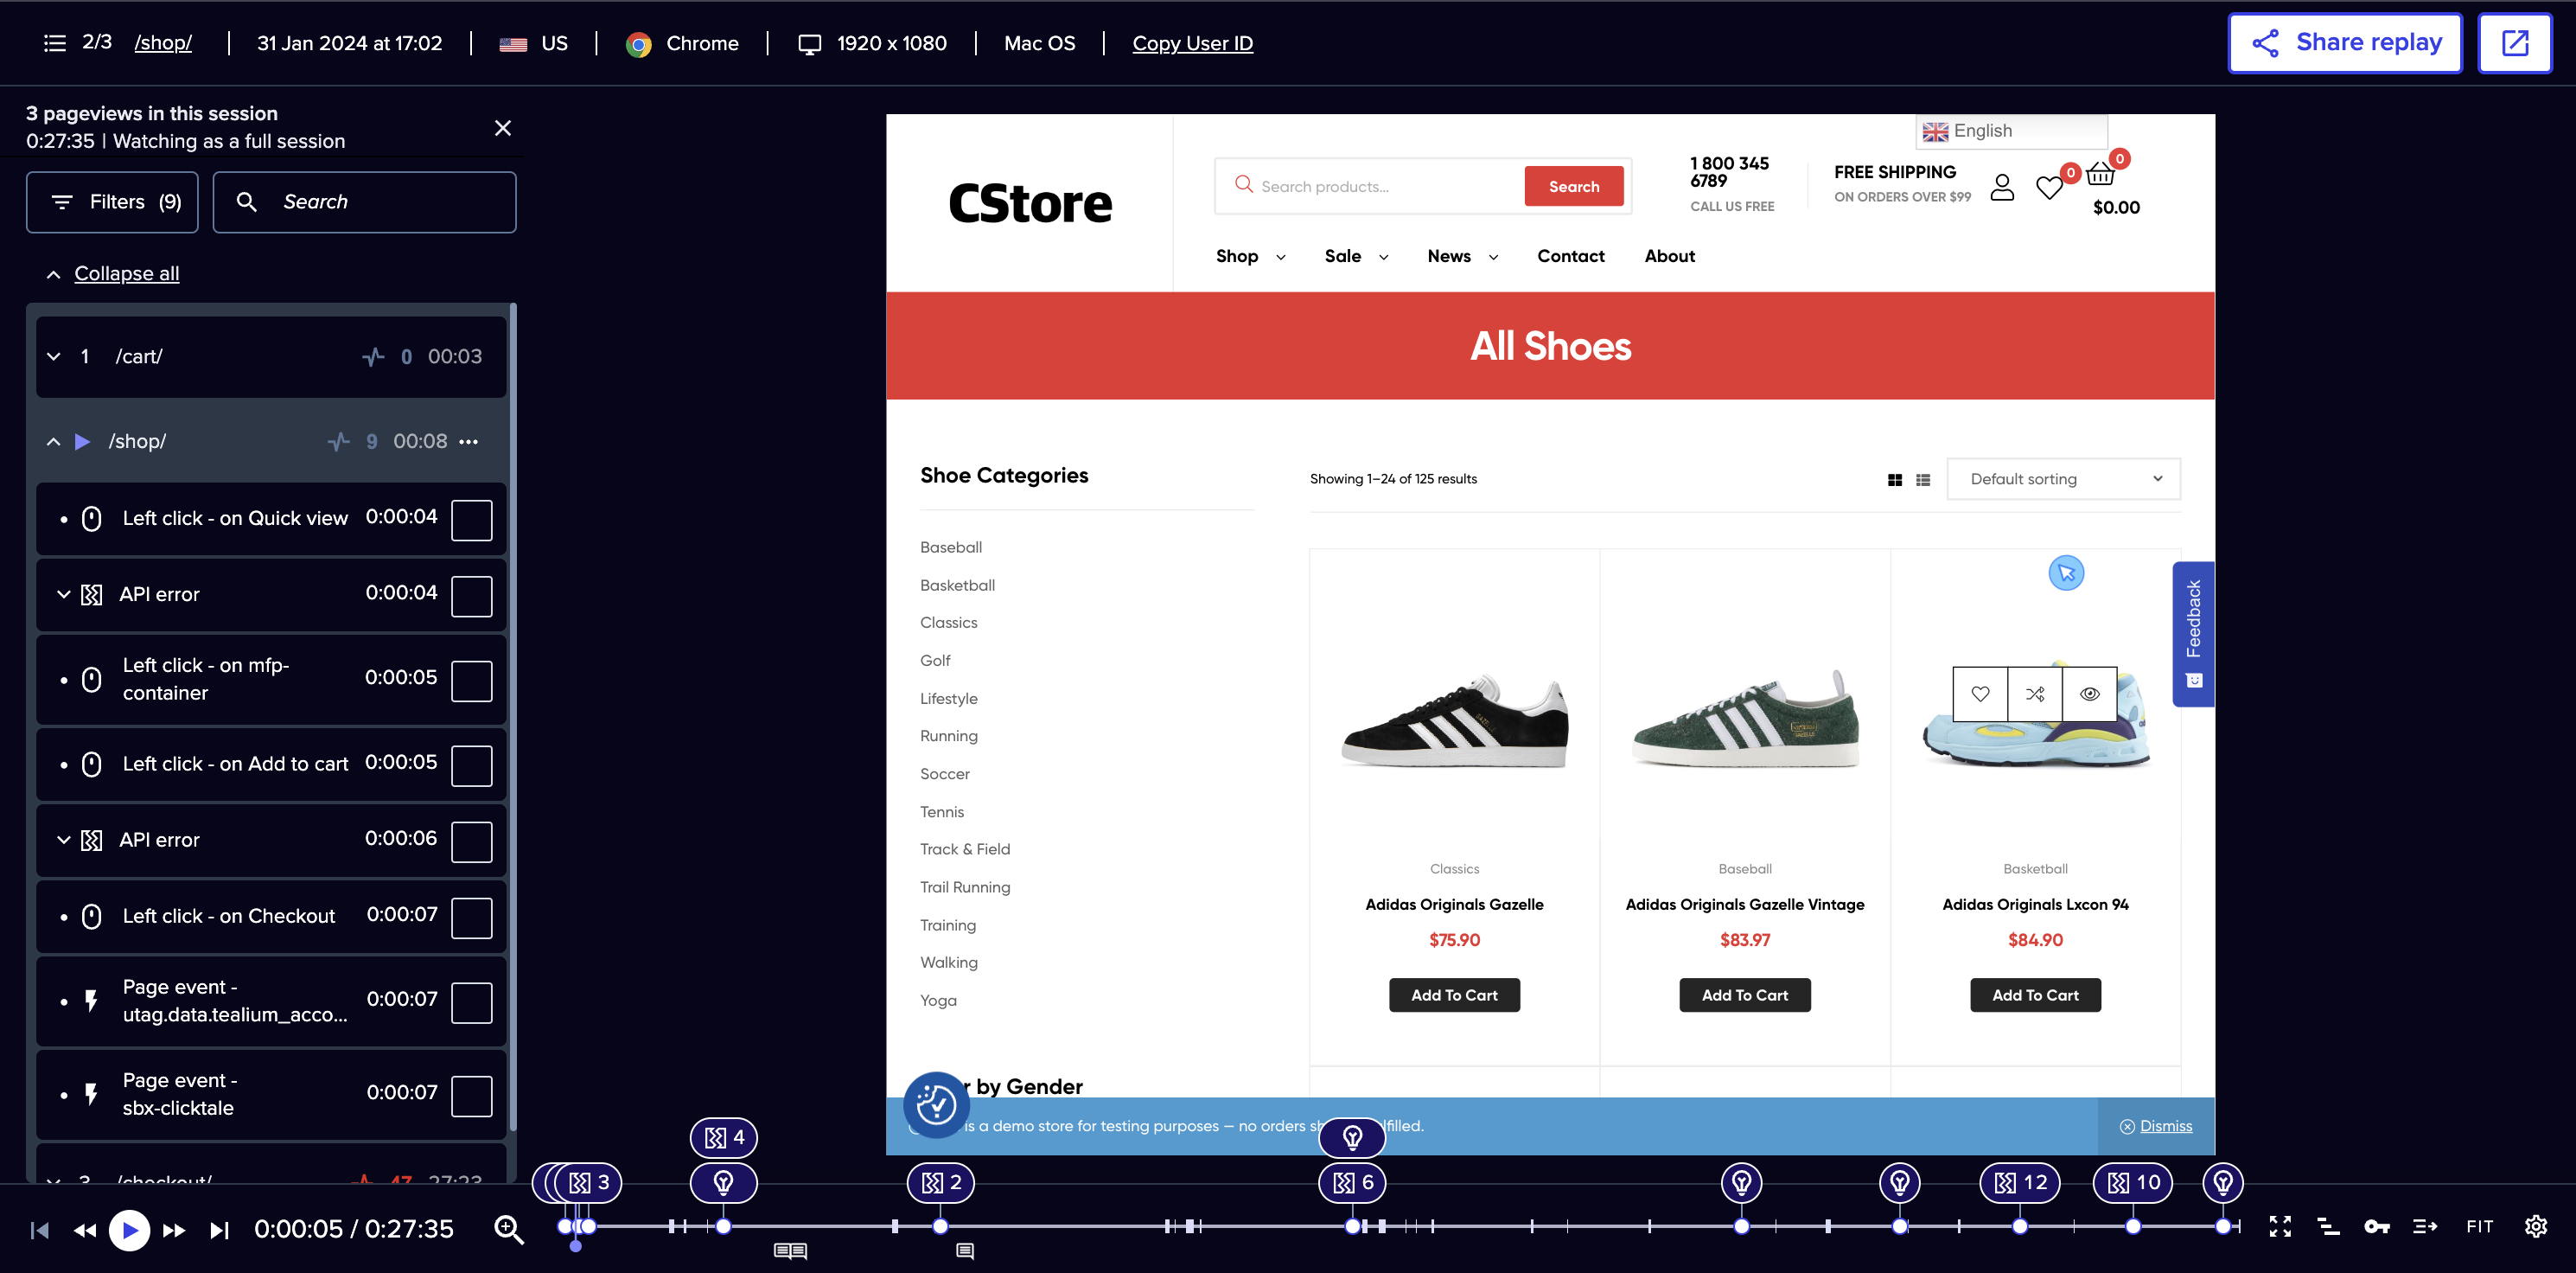
Task: Open the session list menu icon
Action: (55, 43)
